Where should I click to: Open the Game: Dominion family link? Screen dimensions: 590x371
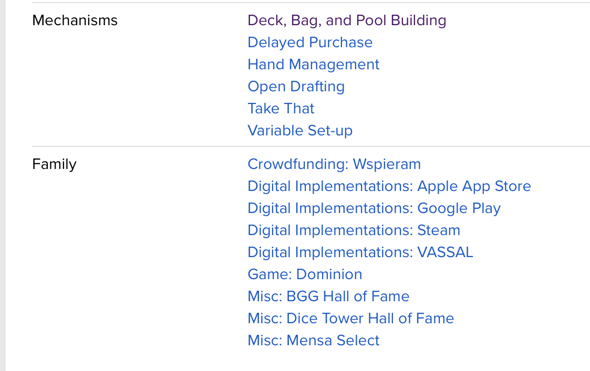(x=305, y=274)
